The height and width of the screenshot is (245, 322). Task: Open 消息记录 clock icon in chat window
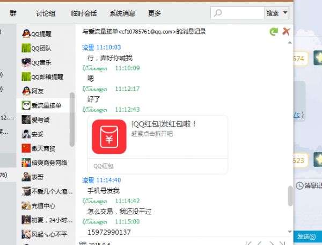pyautogui.click(x=299, y=185)
